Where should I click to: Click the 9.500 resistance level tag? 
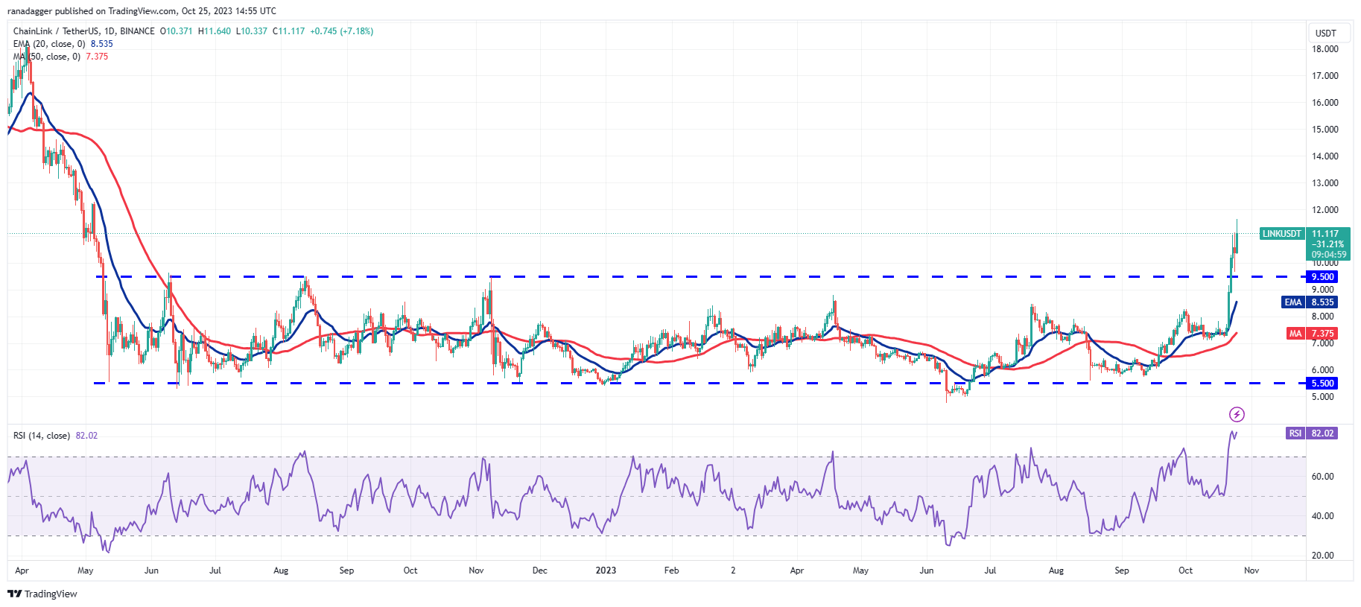point(1322,277)
